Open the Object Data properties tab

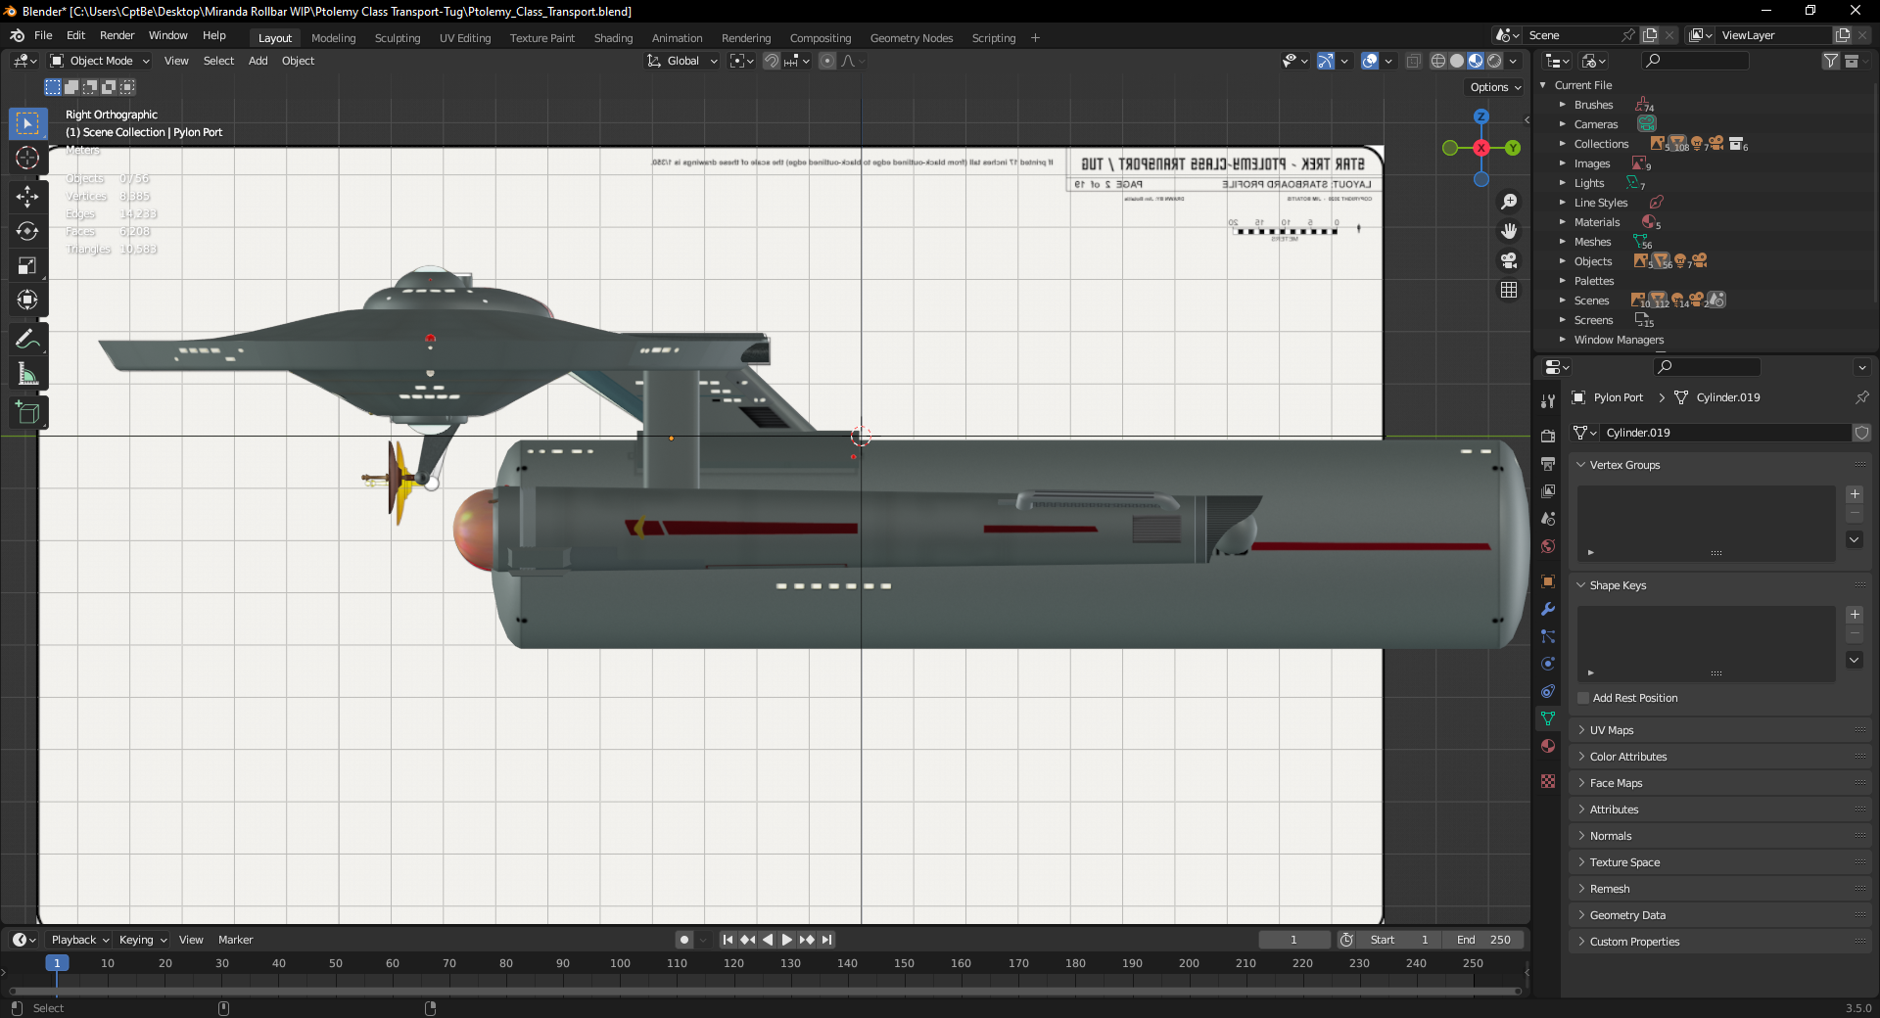pos(1548,718)
